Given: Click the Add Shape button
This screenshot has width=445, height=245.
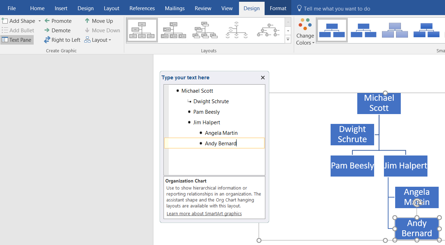Looking at the screenshot, I should click(x=19, y=21).
